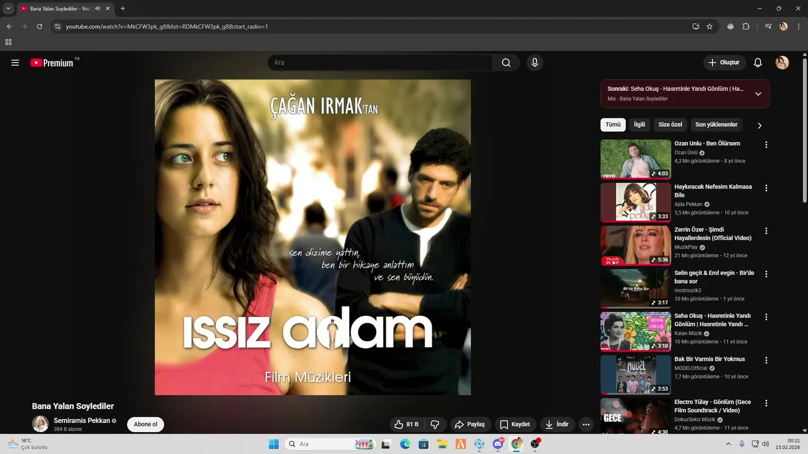
Task: Open Discord from the taskbar
Action: 498,444
